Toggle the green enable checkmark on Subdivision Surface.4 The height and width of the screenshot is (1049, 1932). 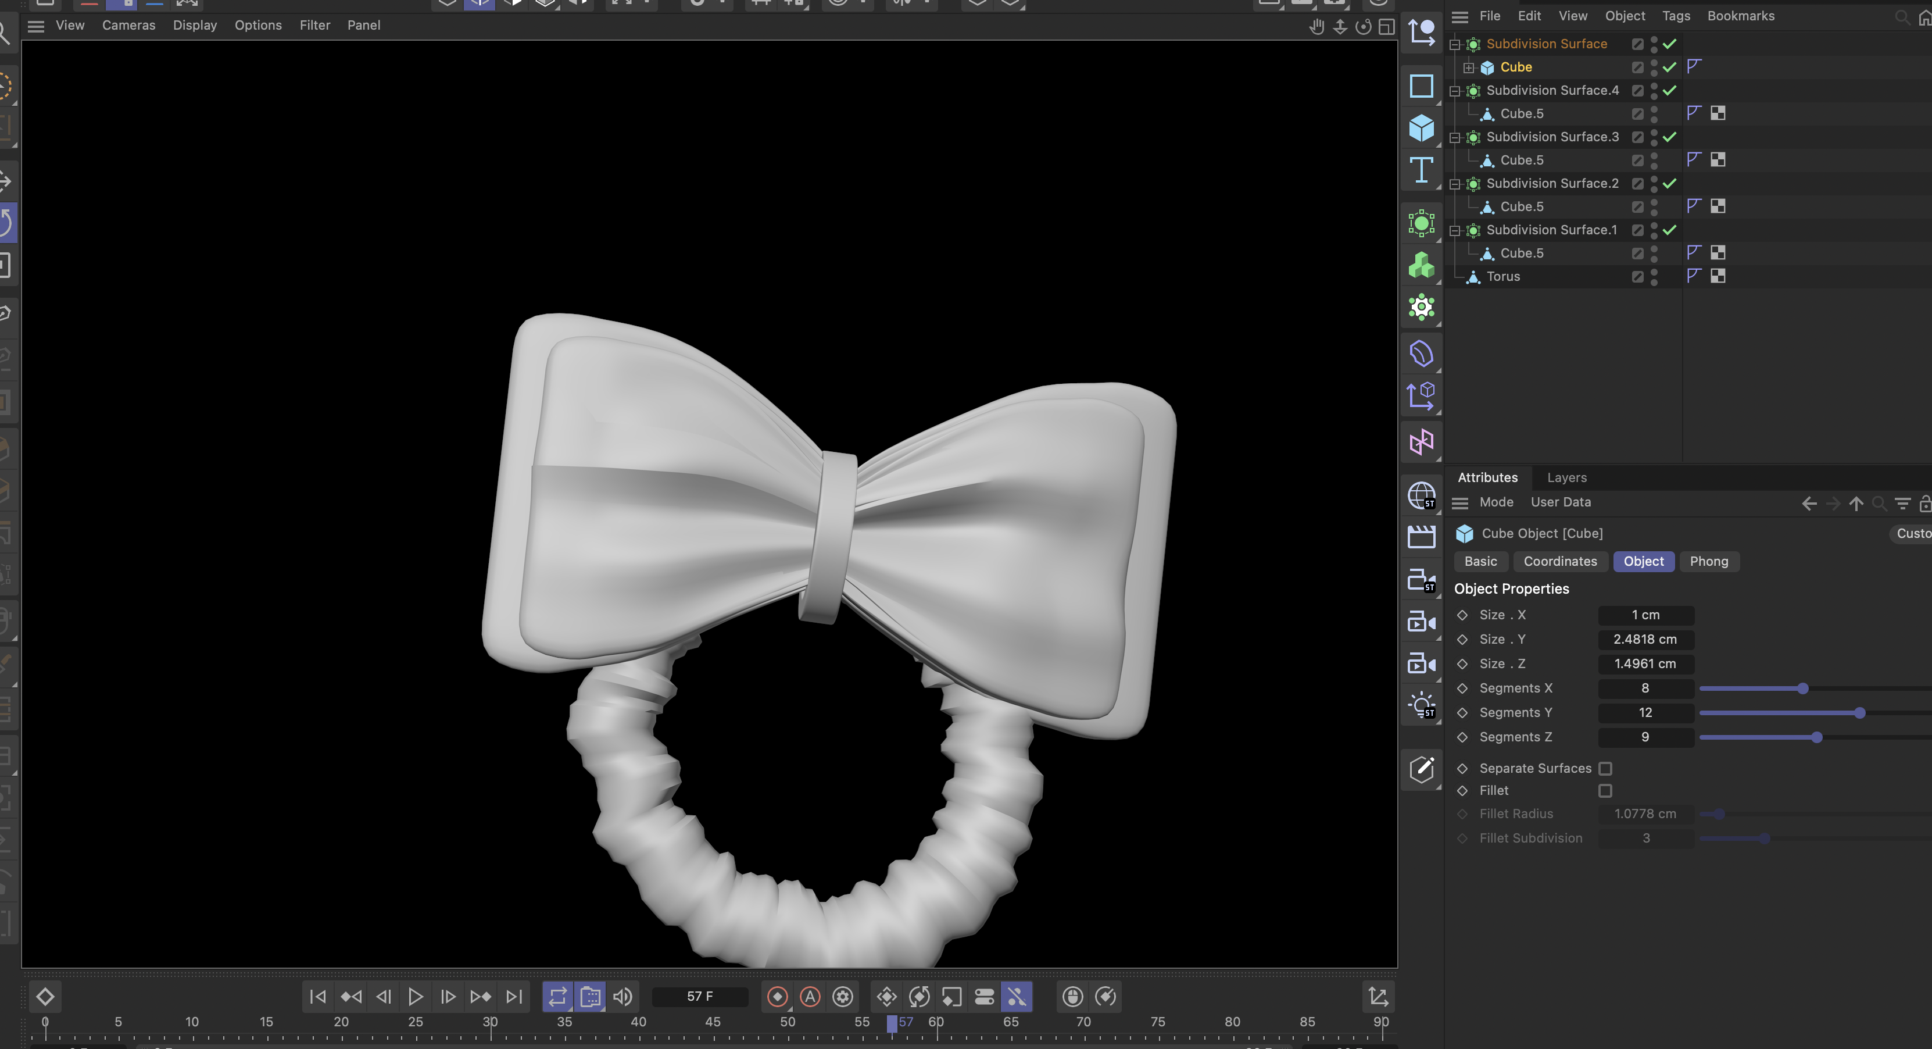[1668, 91]
